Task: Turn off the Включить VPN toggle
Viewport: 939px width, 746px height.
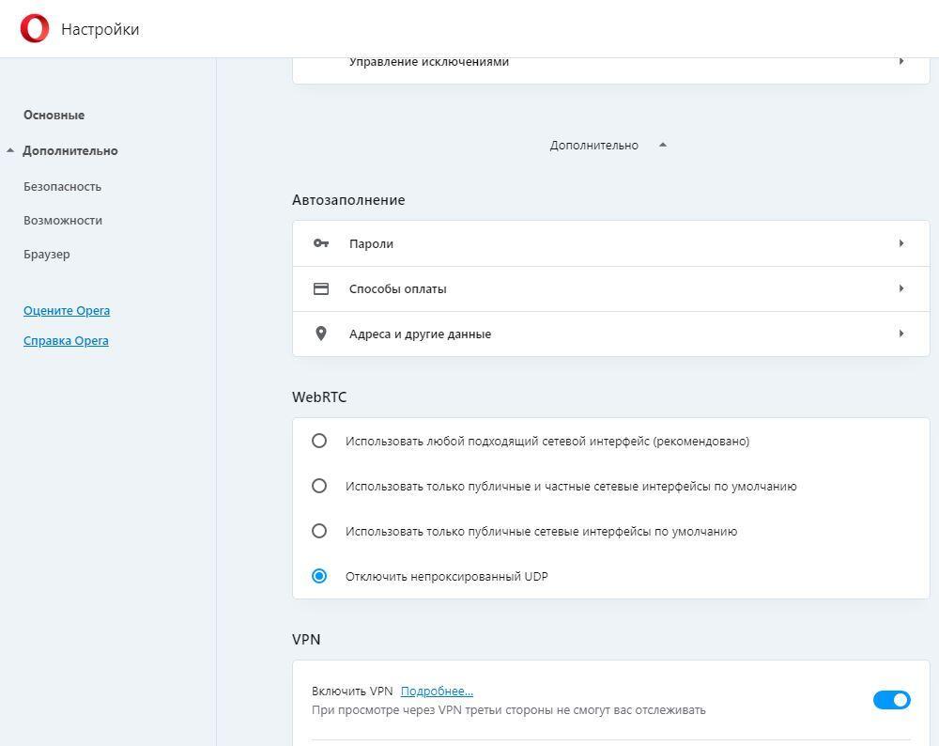Action: point(891,700)
